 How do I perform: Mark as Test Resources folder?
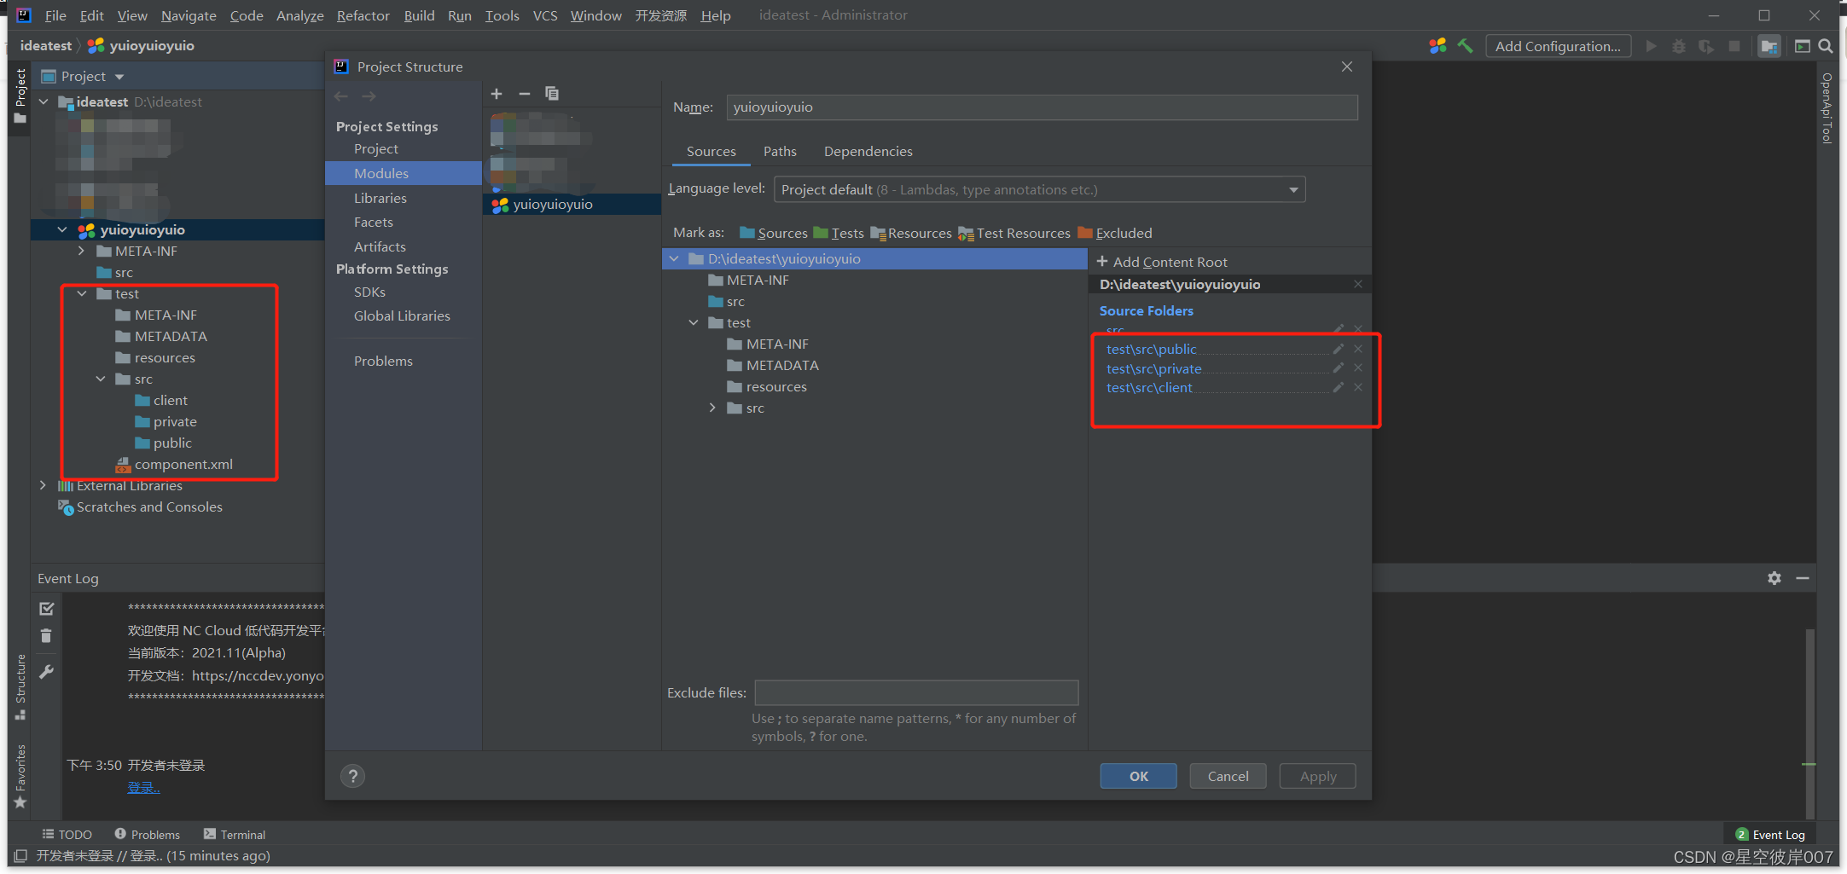[1014, 233]
